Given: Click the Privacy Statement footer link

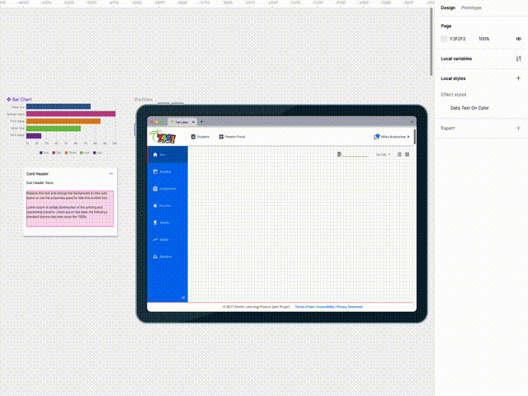Looking at the screenshot, I should (x=350, y=306).
